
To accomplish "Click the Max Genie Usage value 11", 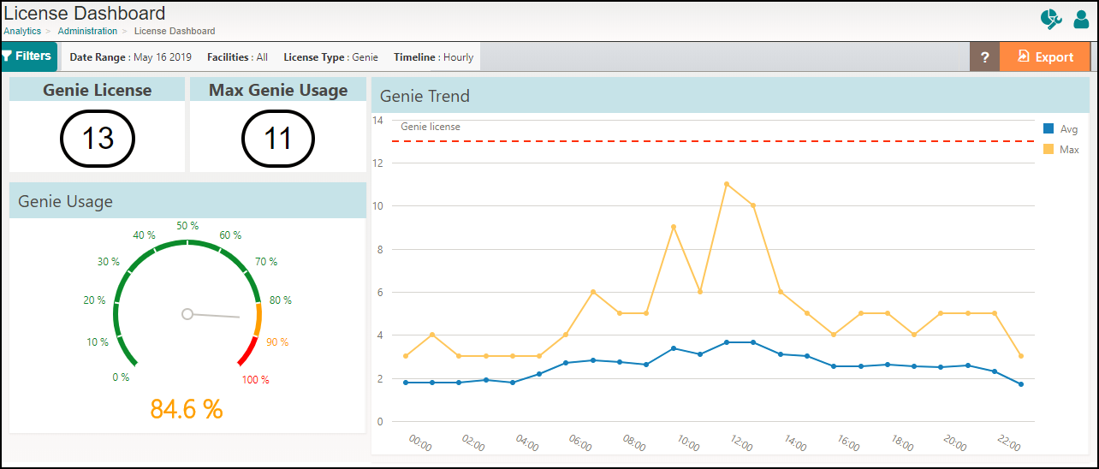I will tap(278, 139).
